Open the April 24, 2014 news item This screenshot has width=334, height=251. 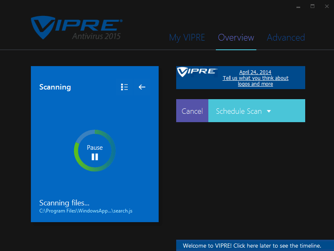(256, 72)
